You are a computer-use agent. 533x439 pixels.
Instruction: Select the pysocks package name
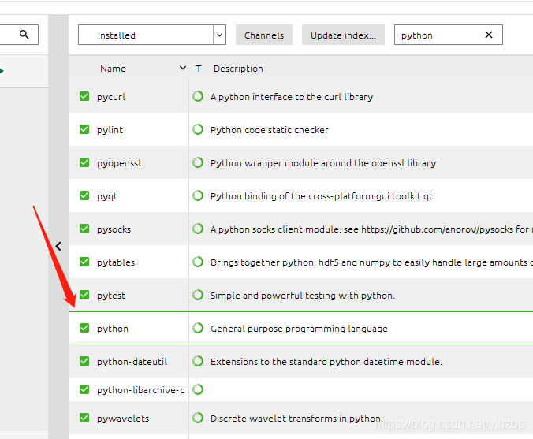pos(114,229)
